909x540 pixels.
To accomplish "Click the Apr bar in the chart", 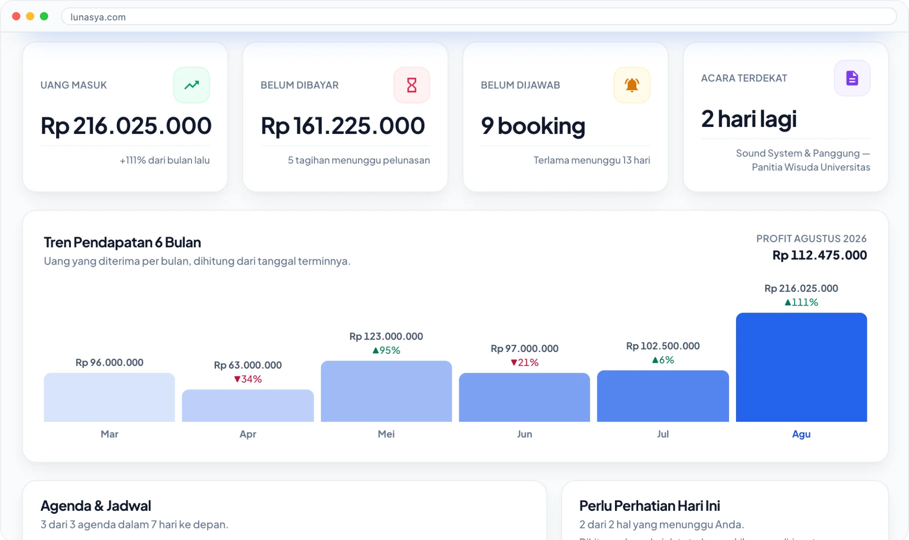I will click(248, 406).
